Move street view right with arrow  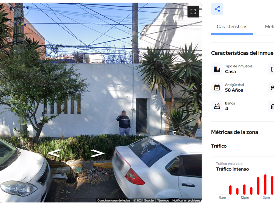[97, 153]
